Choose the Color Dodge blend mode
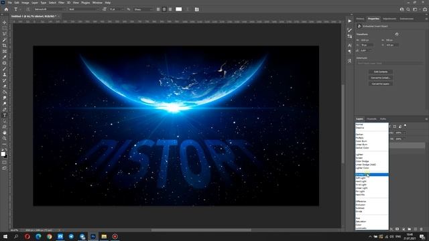The width and height of the screenshot is (429, 241). click(x=371, y=161)
